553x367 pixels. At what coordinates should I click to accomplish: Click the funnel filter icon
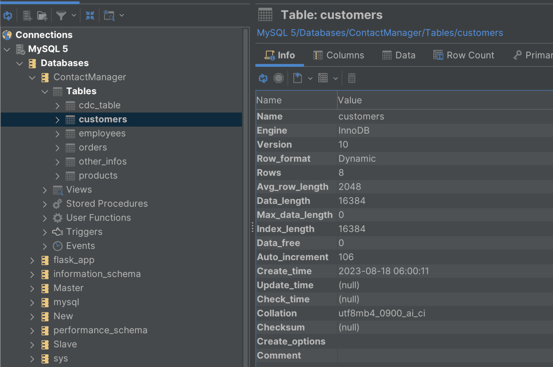(61, 15)
